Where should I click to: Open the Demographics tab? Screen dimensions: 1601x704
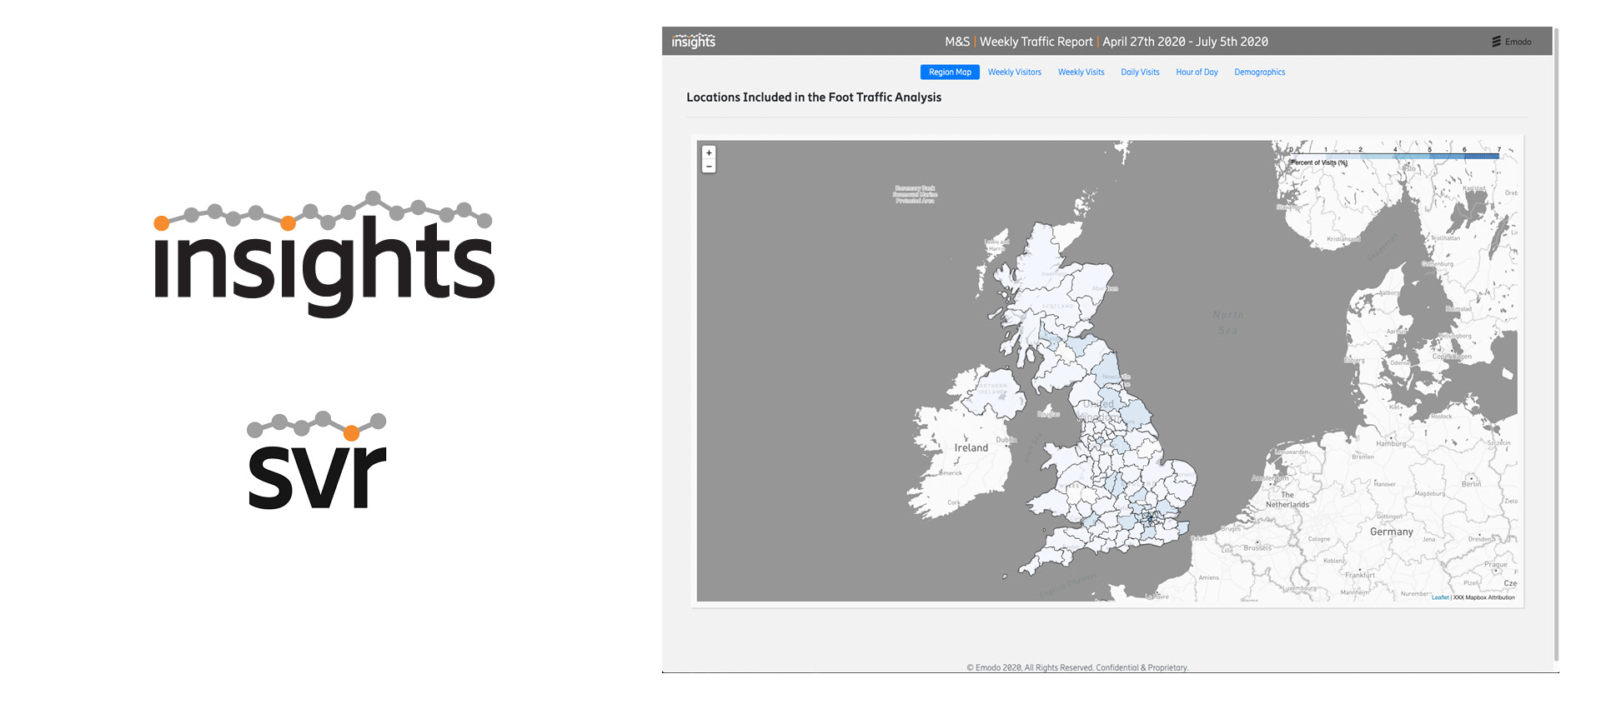[x=1259, y=72]
